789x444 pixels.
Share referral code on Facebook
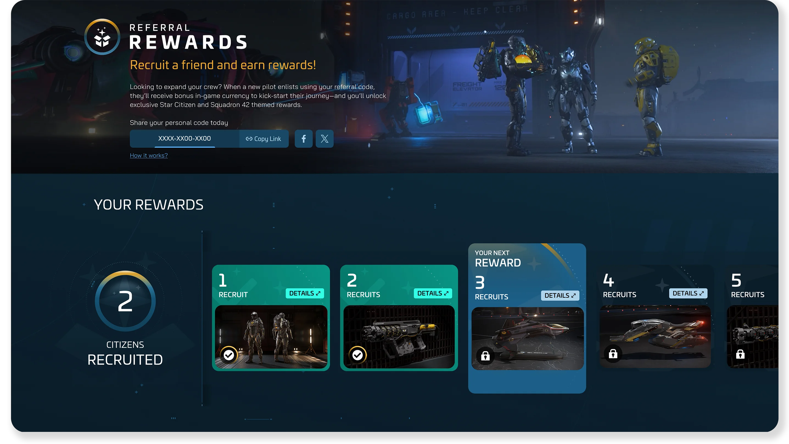click(x=304, y=139)
